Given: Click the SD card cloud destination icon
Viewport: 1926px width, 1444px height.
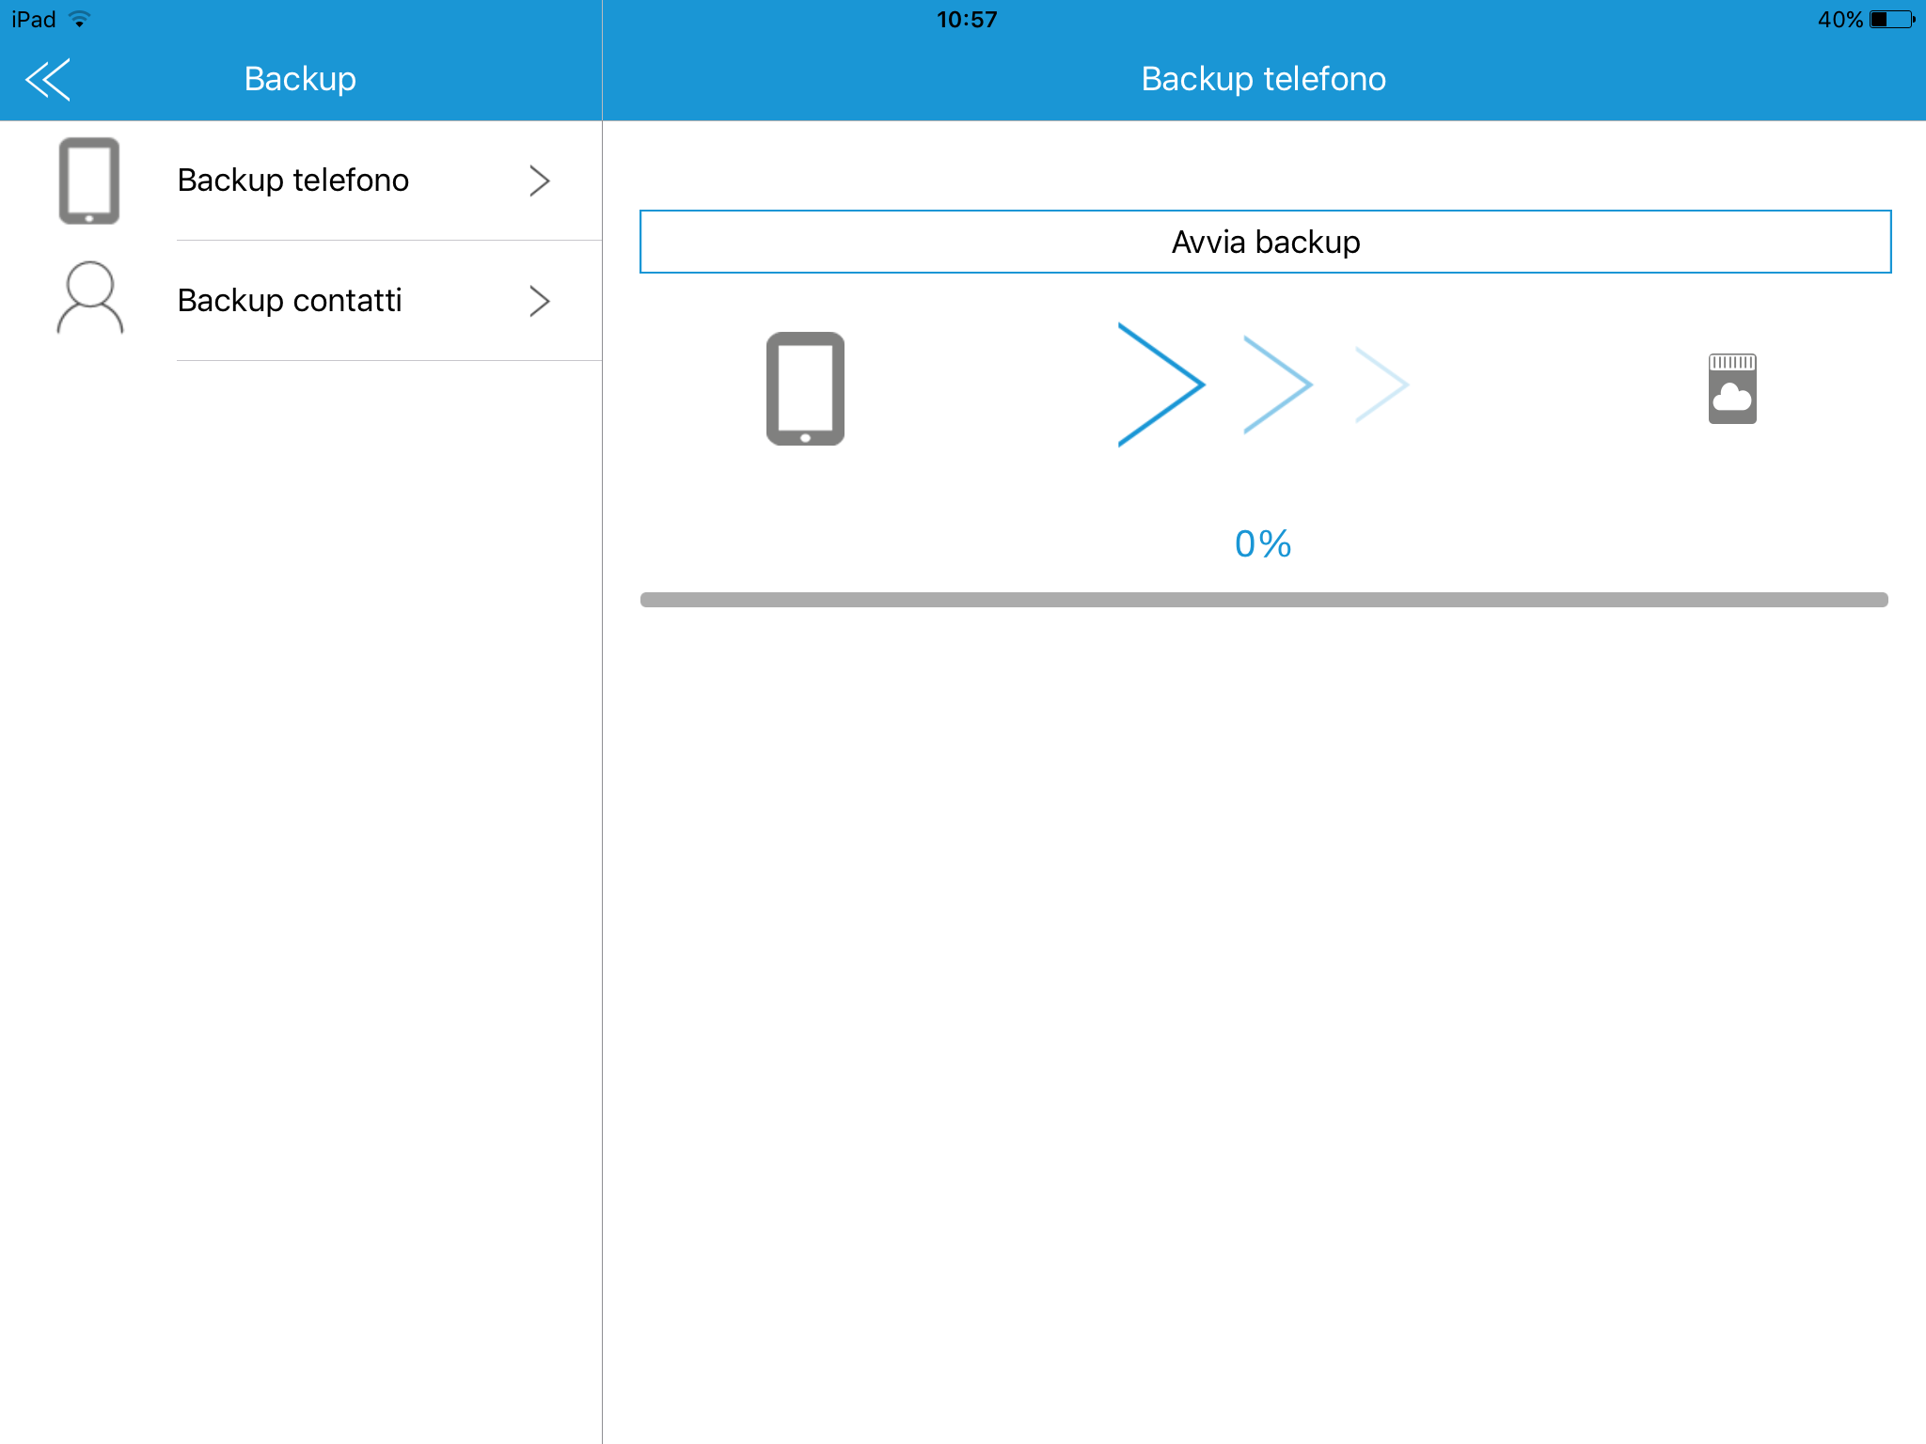Looking at the screenshot, I should (1732, 388).
